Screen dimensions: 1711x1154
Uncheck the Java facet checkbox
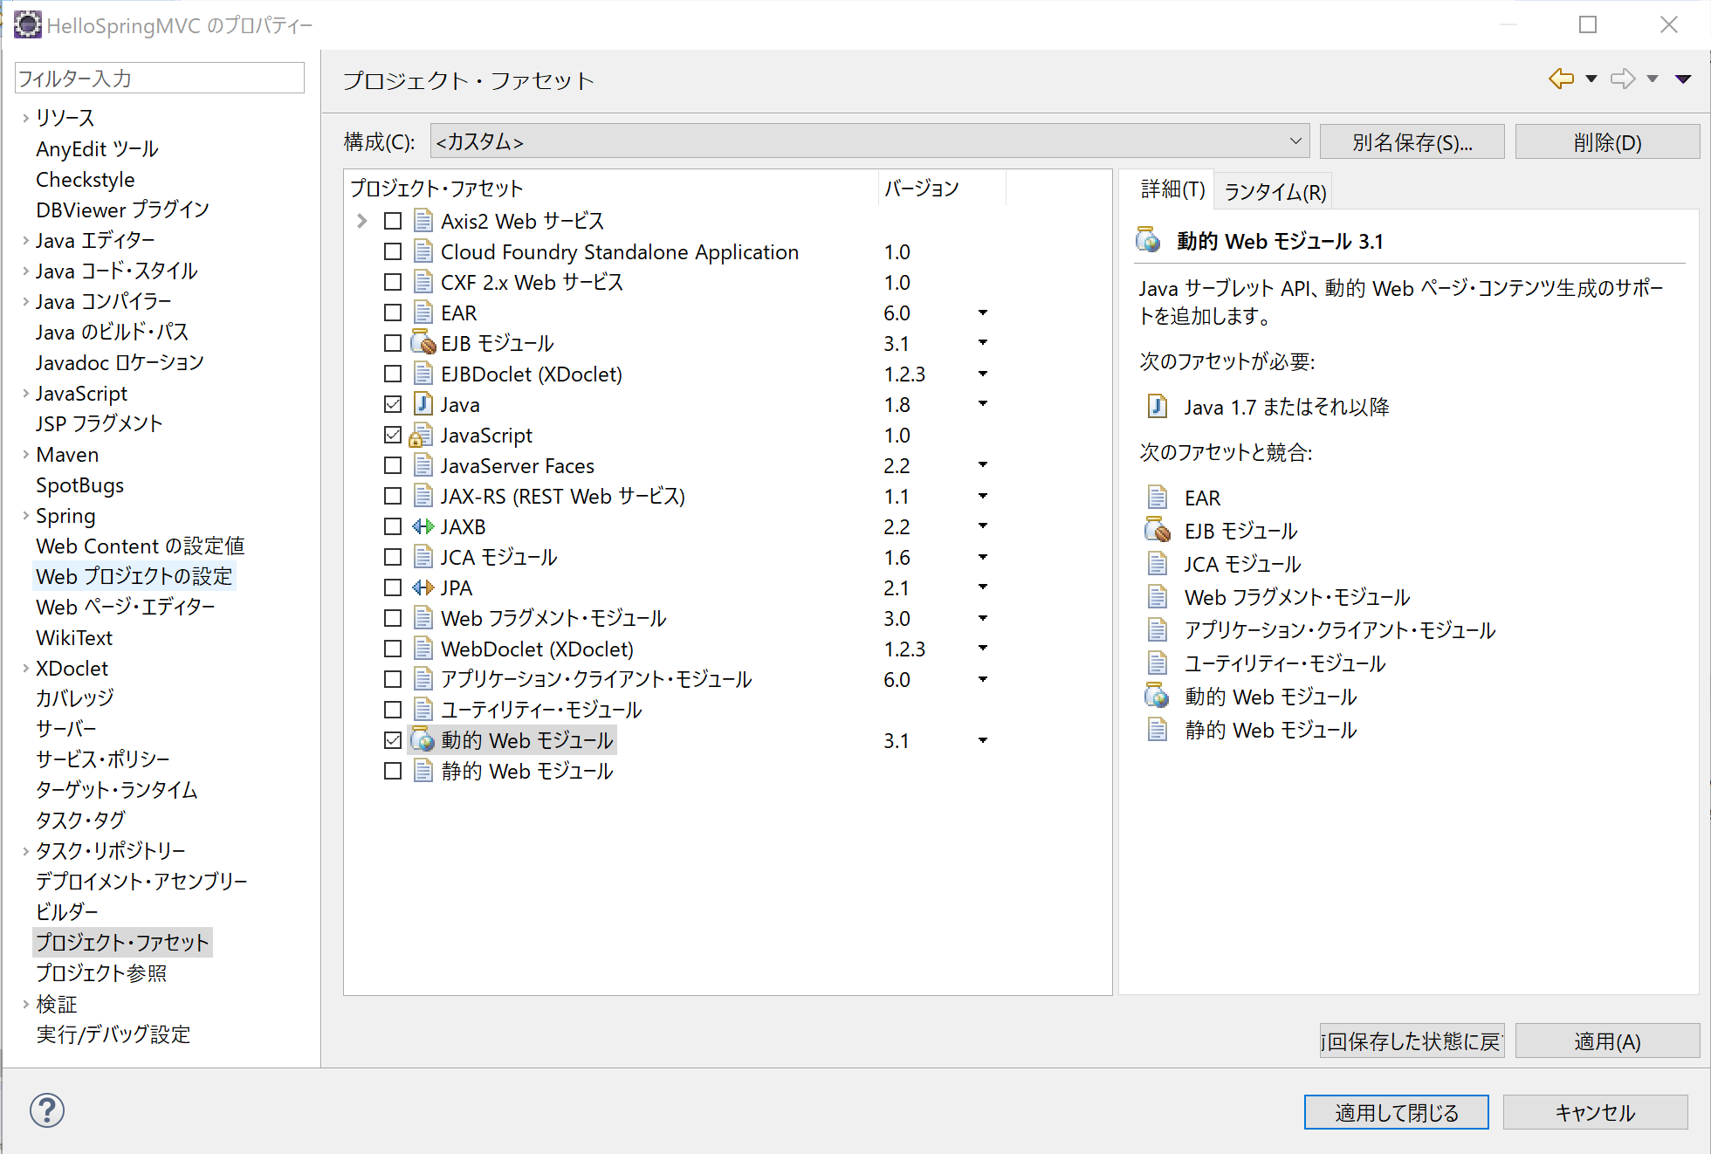pos(393,404)
